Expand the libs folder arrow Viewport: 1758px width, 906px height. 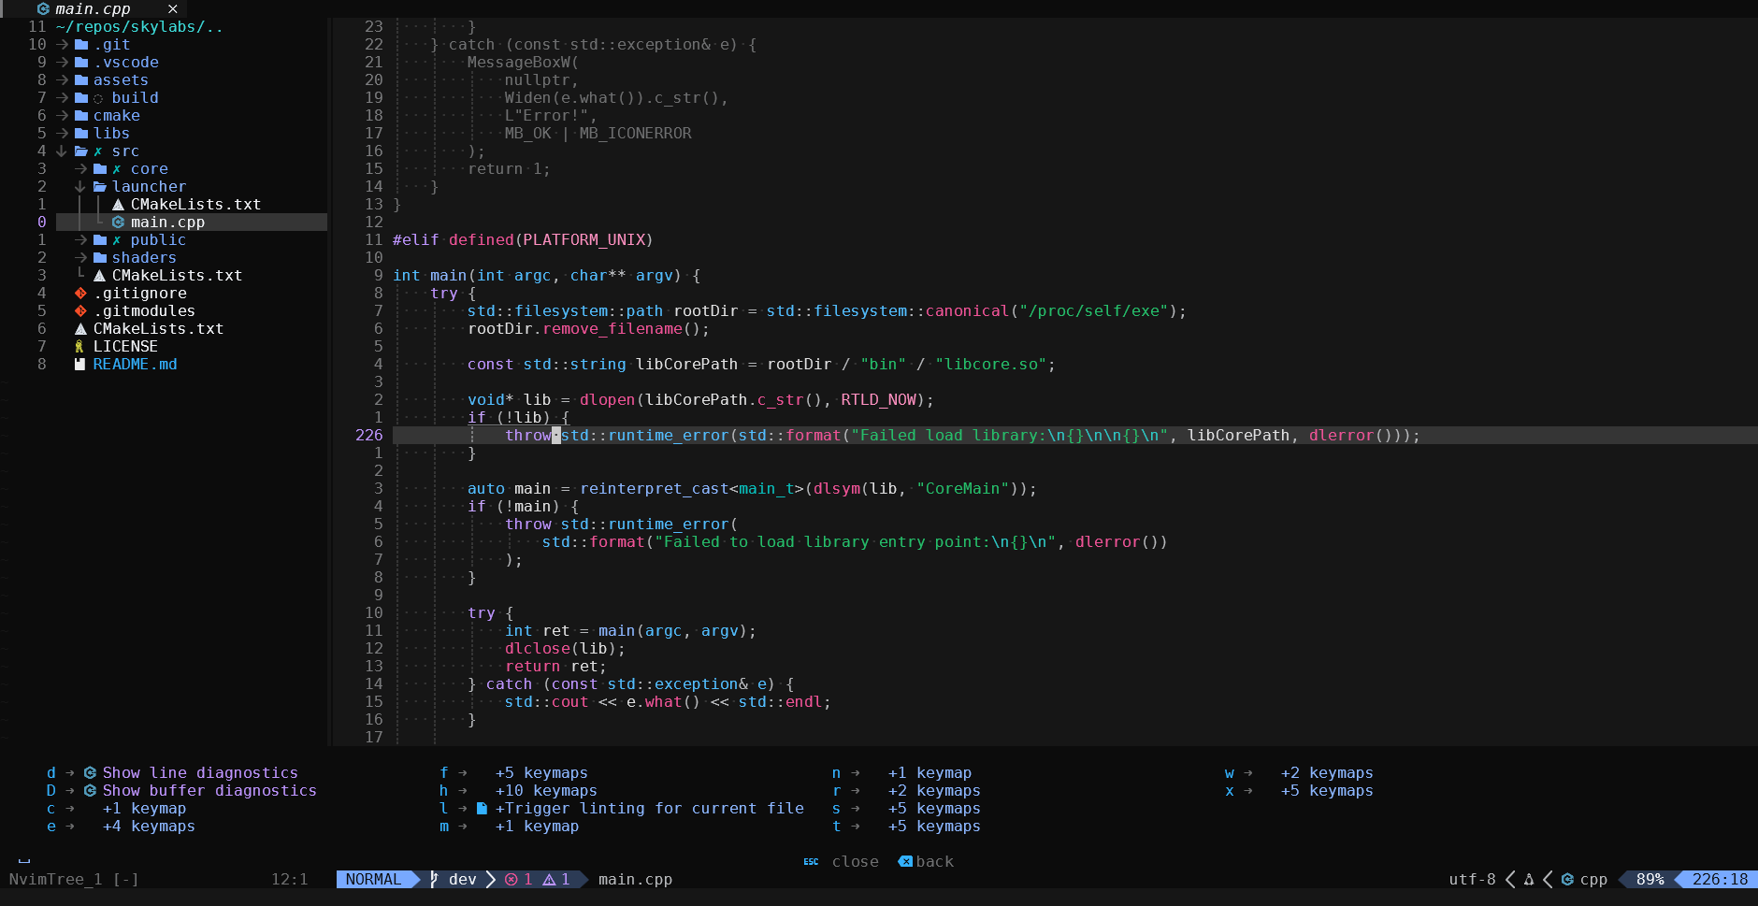pyautogui.click(x=62, y=134)
